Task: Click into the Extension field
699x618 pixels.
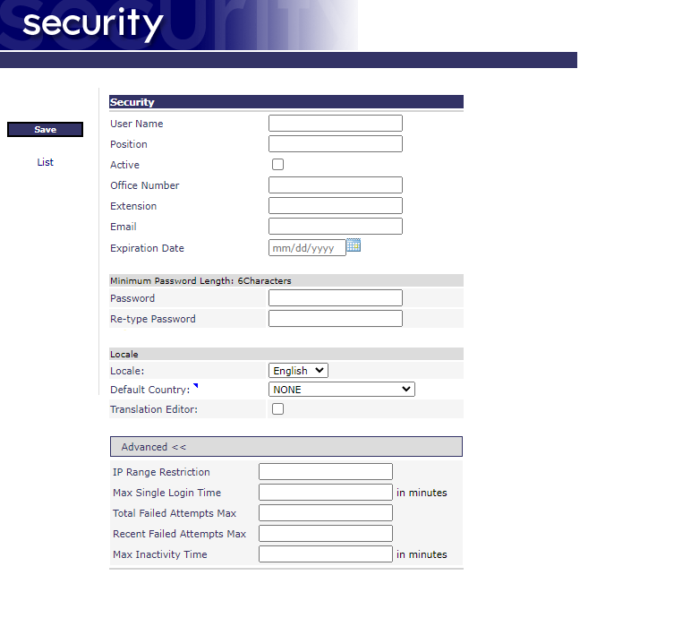Action: (x=335, y=206)
